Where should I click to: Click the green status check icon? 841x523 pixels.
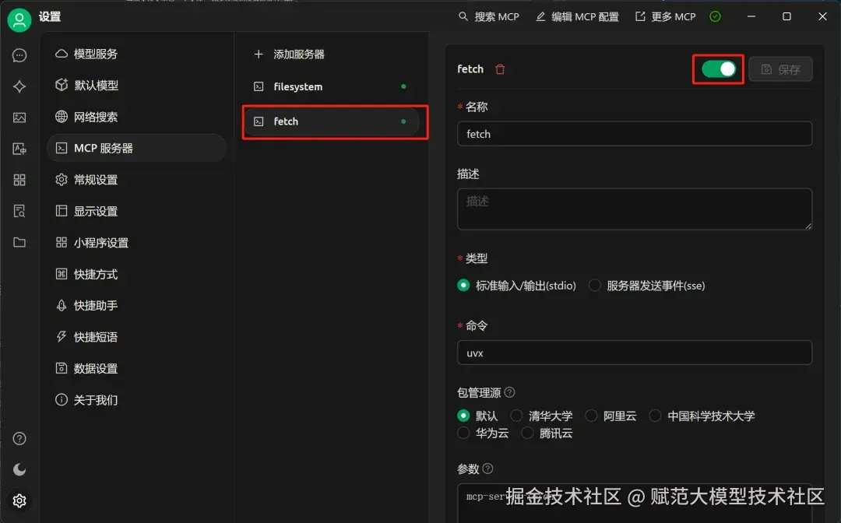[715, 16]
